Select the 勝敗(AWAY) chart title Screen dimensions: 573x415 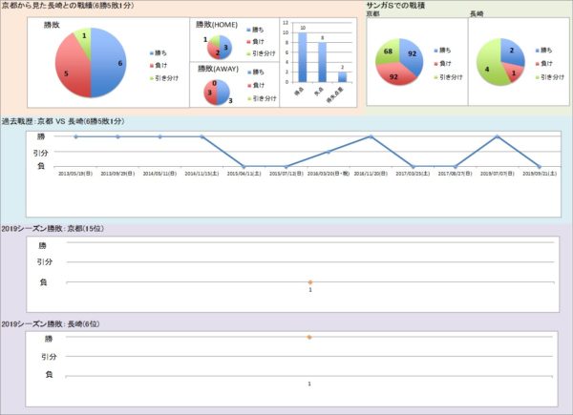click(218, 69)
